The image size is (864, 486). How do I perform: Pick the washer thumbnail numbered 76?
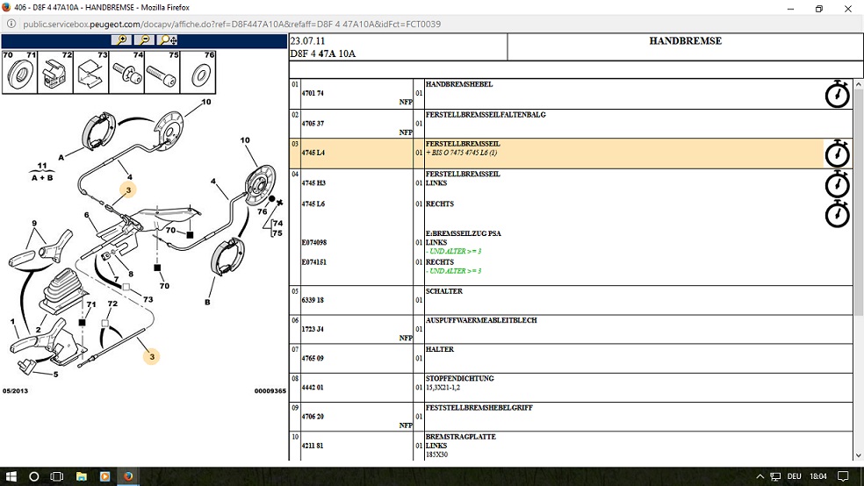(198, 72)
